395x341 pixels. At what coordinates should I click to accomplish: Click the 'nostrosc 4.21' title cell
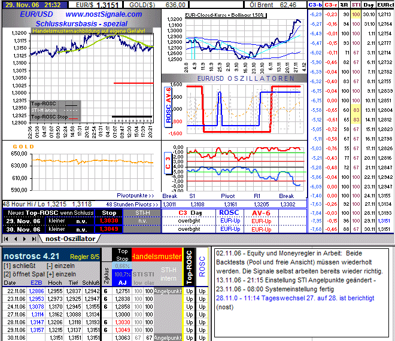(32, 256)
